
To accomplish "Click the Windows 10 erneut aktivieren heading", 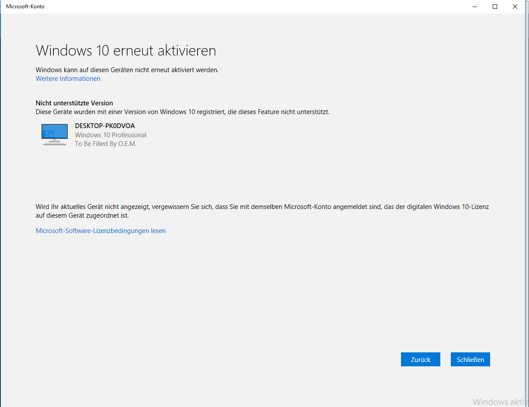I will (126, 51).
